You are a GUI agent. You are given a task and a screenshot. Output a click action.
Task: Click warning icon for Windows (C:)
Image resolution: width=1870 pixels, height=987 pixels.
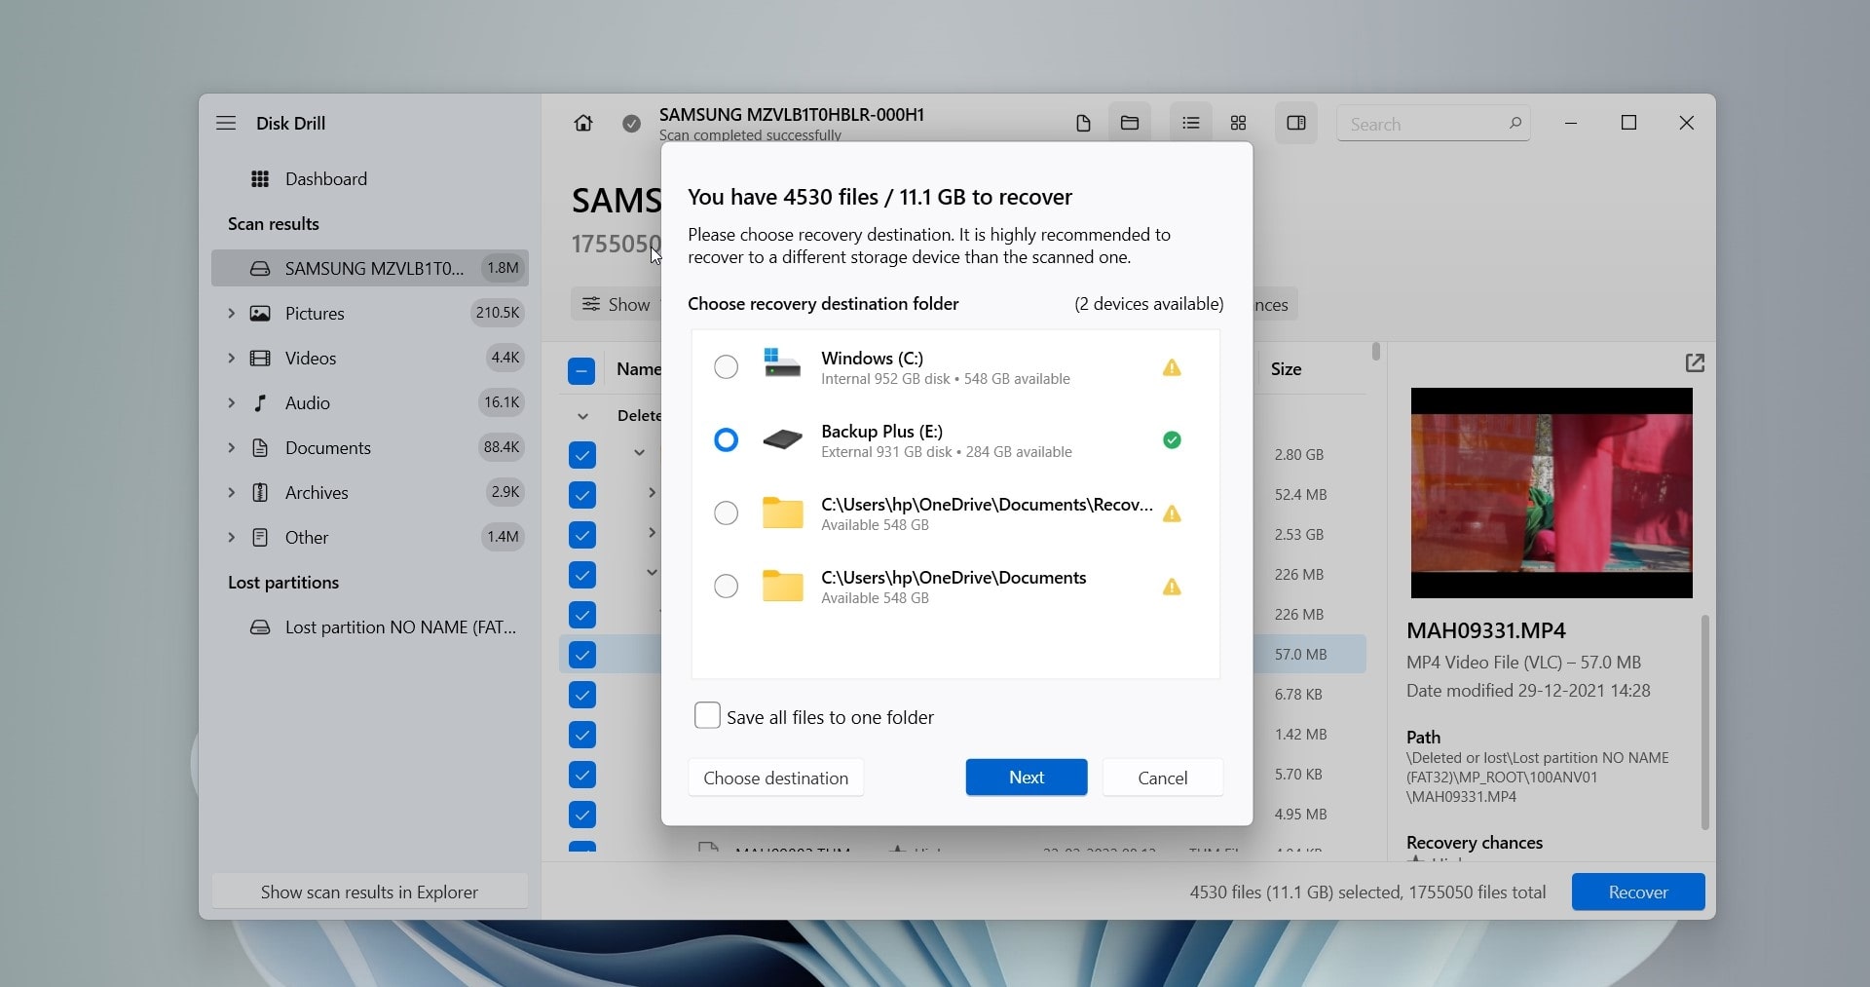pyautogui.click(x=1172, y=367)
